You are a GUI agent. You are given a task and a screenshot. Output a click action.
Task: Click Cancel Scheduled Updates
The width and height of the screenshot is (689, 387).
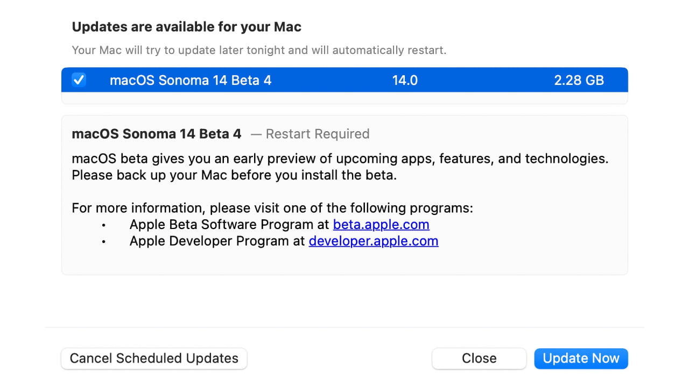coord(154,358)
